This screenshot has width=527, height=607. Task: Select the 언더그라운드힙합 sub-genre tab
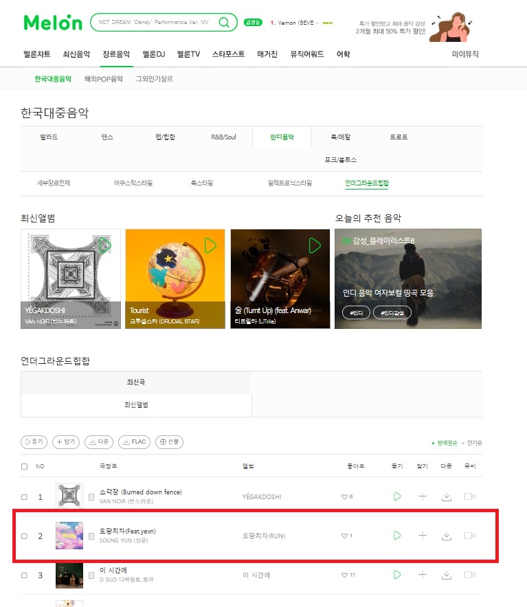tap(367, 183)
